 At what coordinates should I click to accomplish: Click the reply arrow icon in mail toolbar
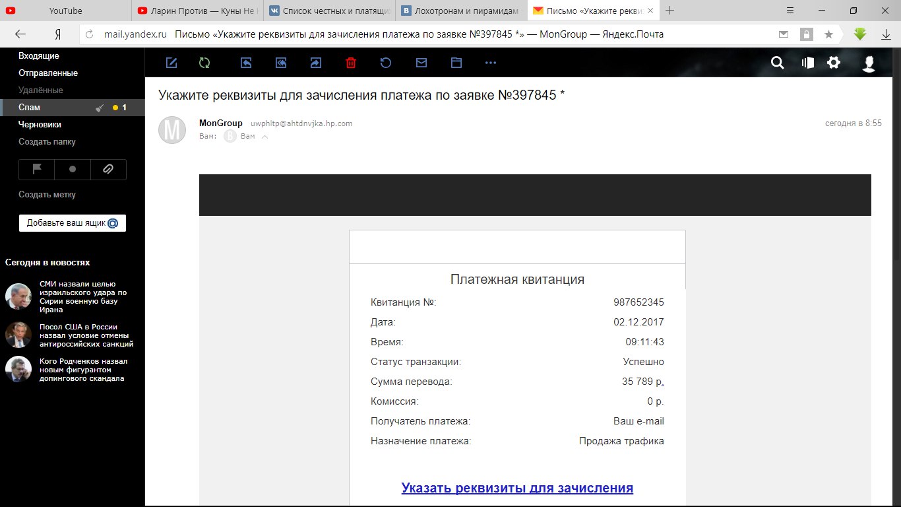pyautogui.click(x=246, y=63)
